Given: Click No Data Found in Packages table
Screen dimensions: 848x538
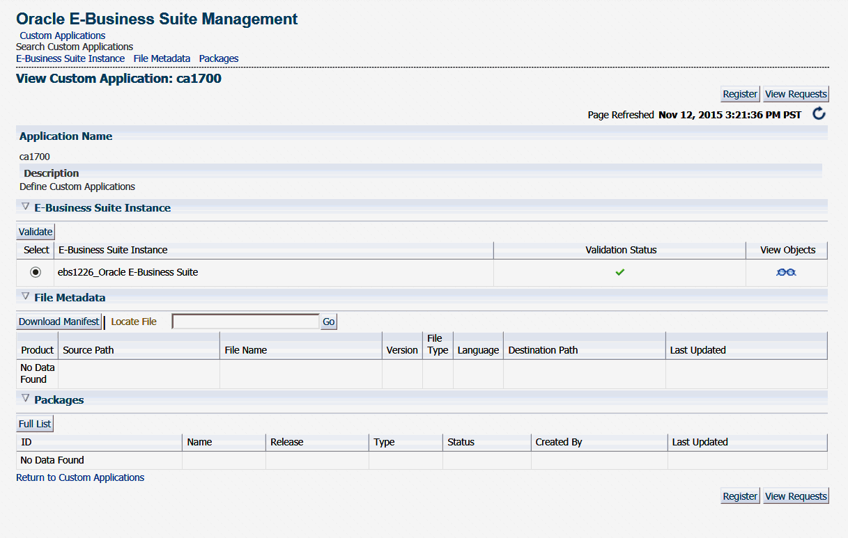Looking at the screenshot, I should click(52, 460).
